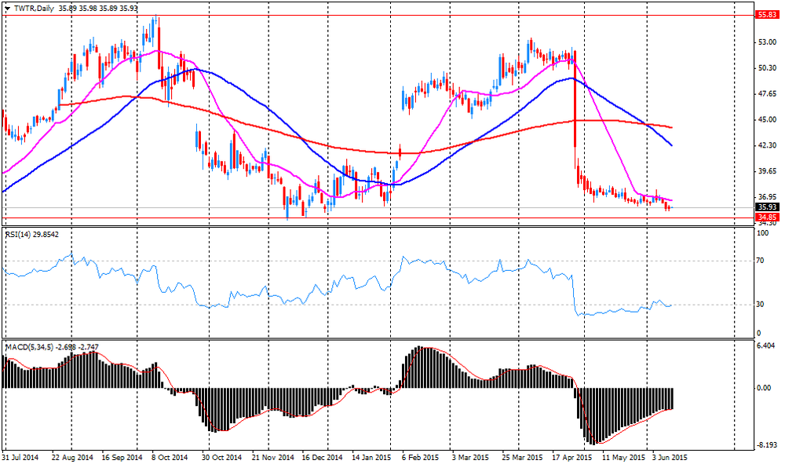Select the MACD(5,34,5) indicator label
Viewport: 785px width, 464px height.
52,347
